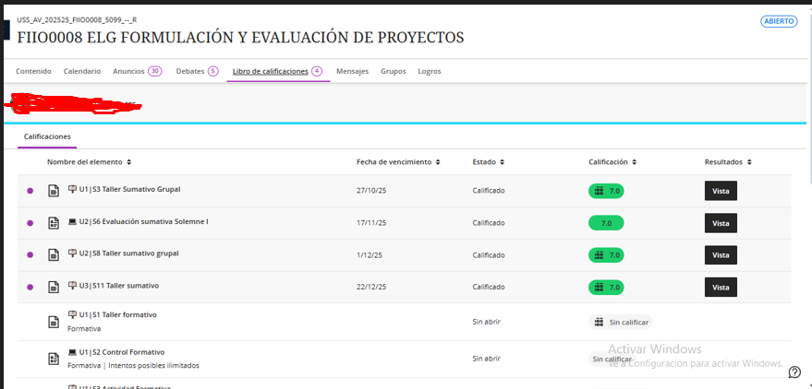Go to the Mensajes tab

point(352,71)
